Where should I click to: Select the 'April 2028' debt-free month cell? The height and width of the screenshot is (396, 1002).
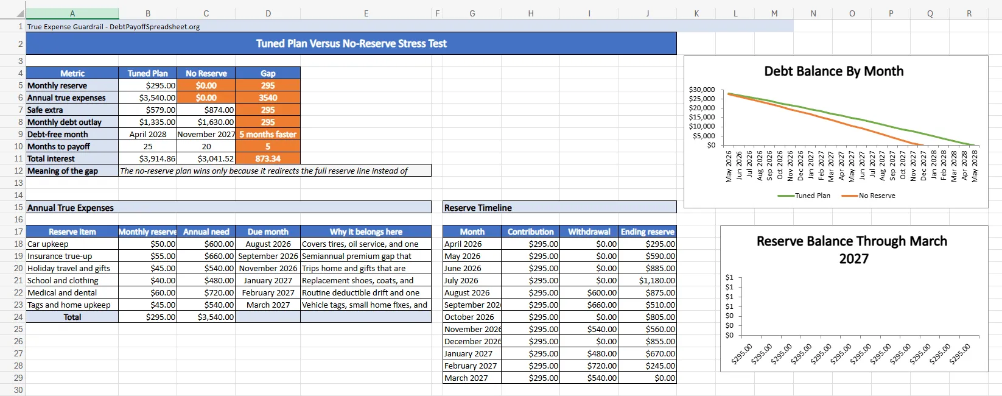[x=148, y=134]
